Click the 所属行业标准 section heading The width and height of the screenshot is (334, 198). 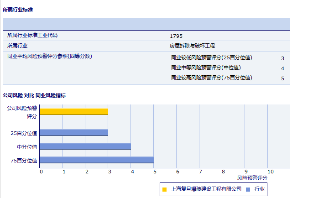click(x=18, y=10)
